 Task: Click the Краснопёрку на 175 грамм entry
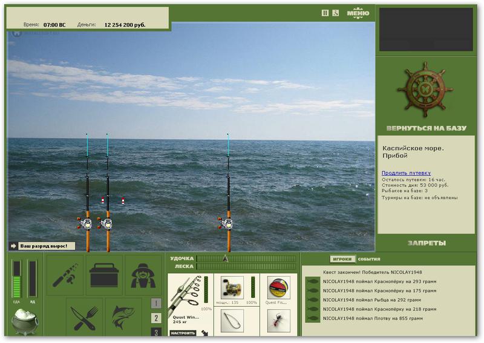point(380,290)
